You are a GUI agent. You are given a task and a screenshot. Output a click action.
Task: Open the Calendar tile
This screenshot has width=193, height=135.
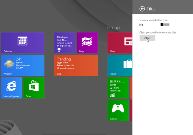pos(23,43)
